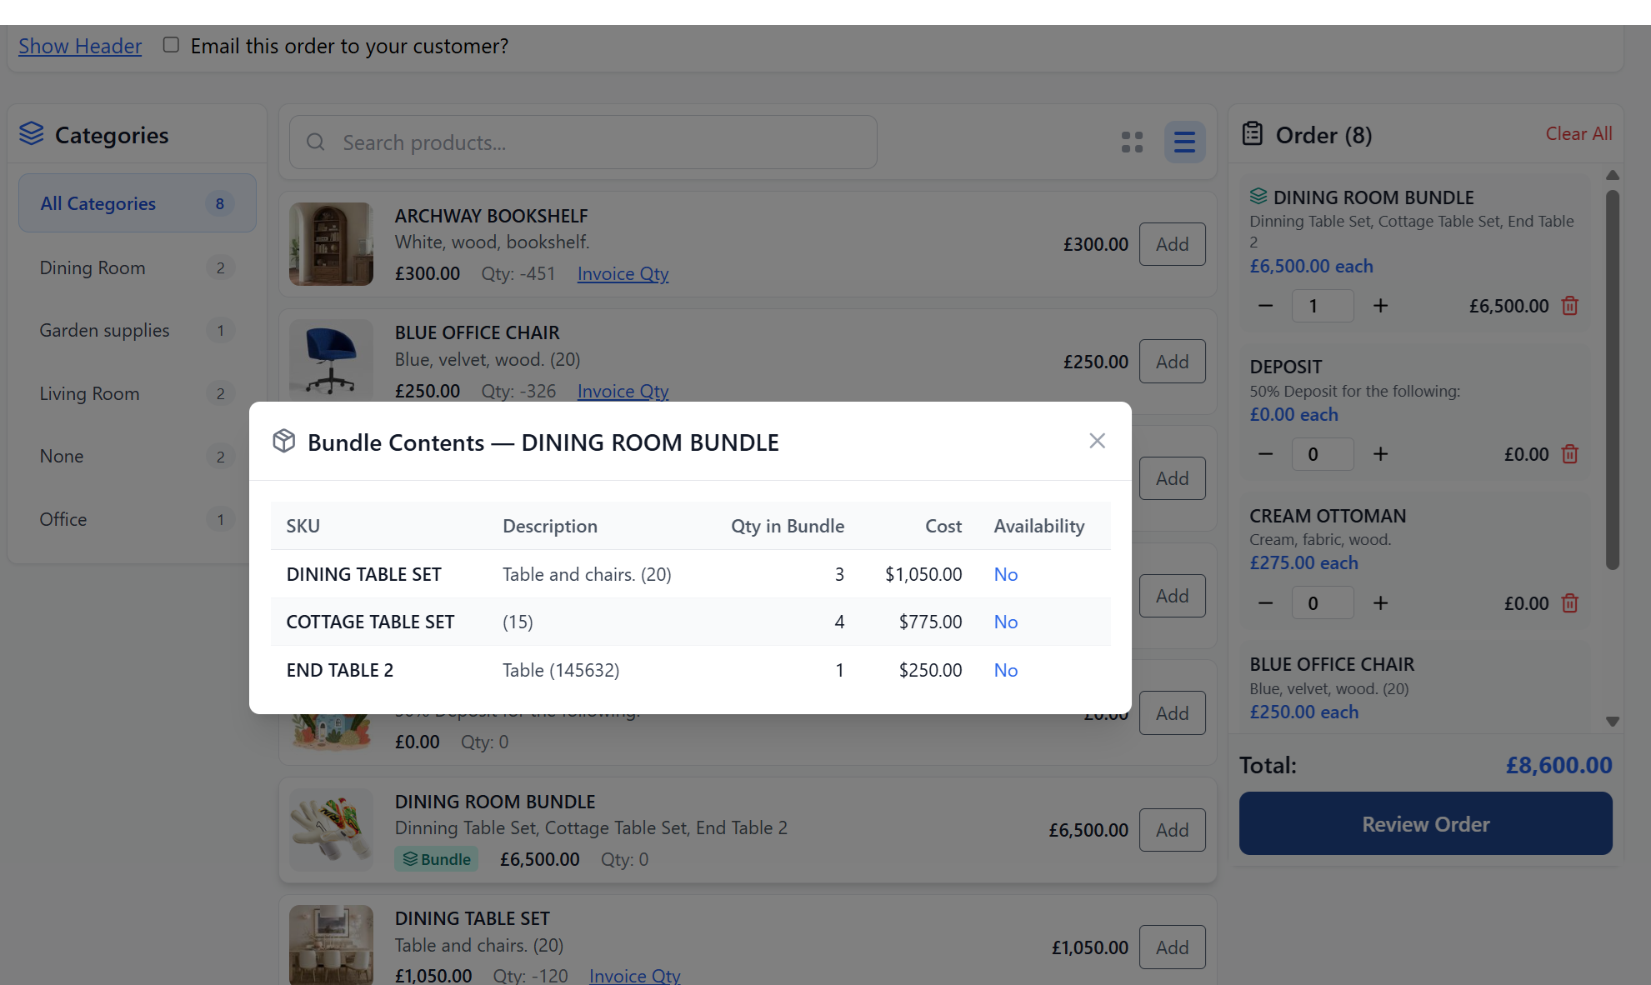Open Archway Bookshelf product thumbnail

point(331,244)
